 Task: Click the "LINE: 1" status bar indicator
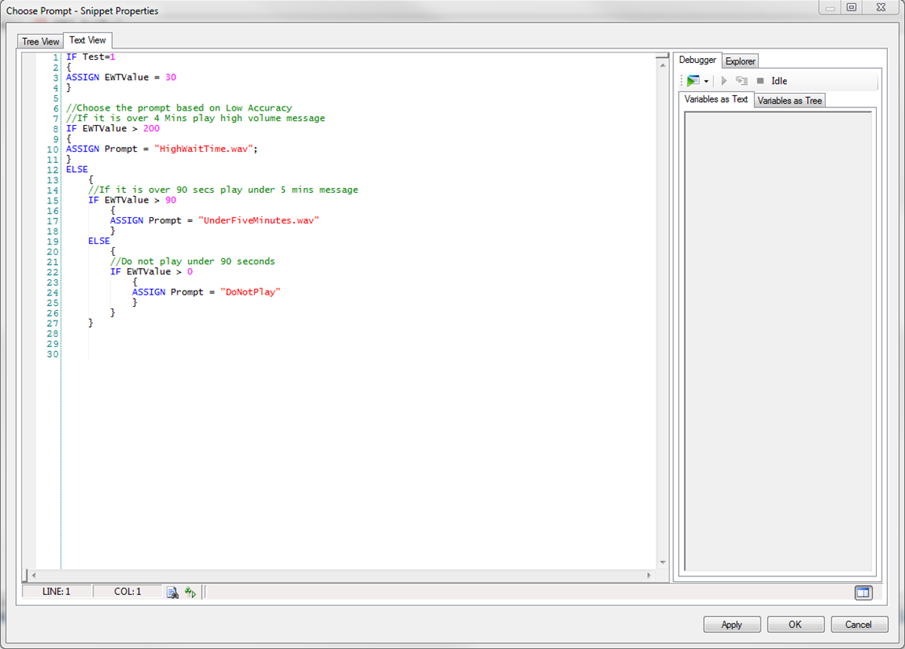pos(57,592)
